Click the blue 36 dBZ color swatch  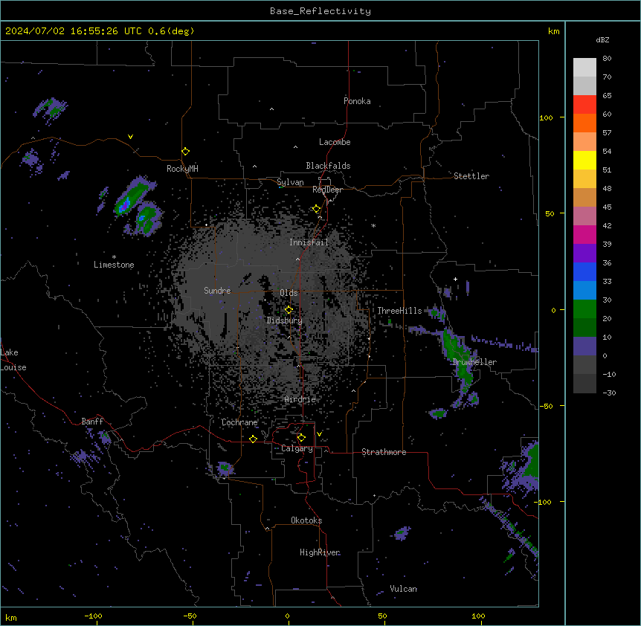(584, 271)
